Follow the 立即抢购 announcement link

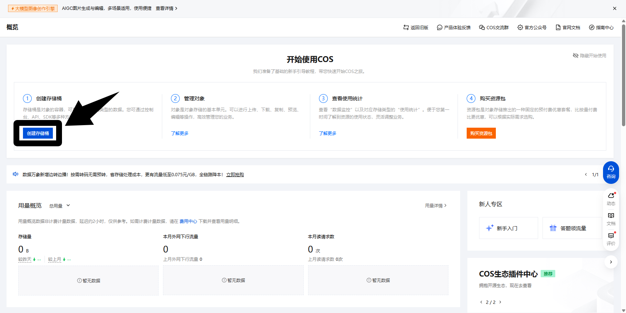point(235,175)
